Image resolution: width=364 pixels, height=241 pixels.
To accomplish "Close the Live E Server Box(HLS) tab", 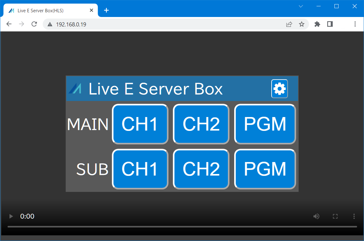I will click(91, 10).
